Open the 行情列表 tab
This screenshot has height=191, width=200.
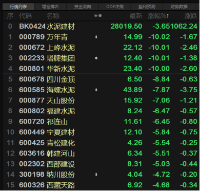(18, 7)
